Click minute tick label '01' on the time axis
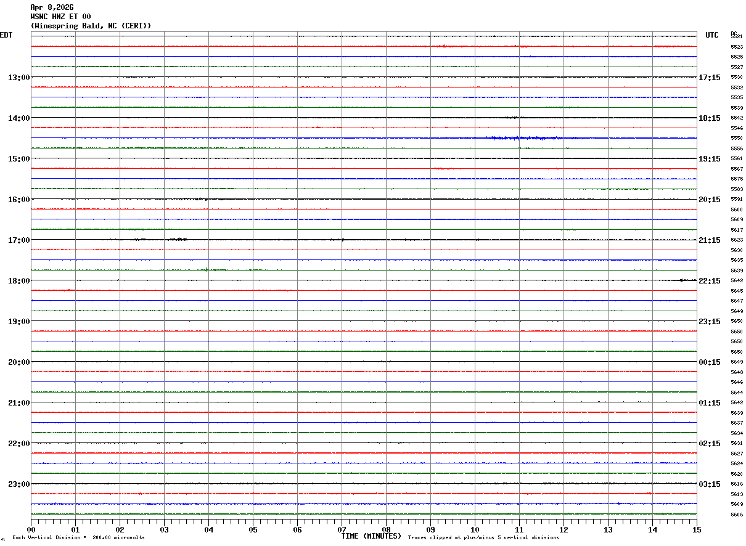This screenshot has height=546, width=746. (x=75, y=529)
